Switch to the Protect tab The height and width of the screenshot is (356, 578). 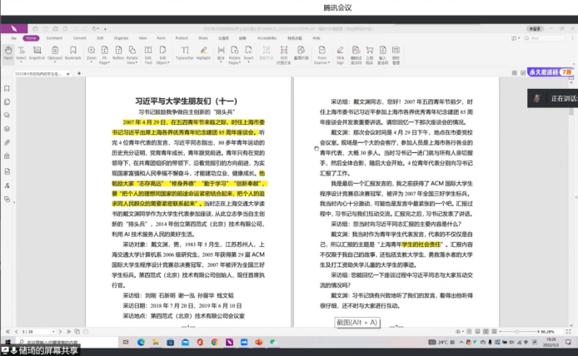(x=182, y=38)
